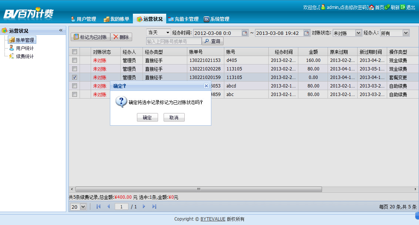The height and width of the screenshot is (225, 419).
Task: Toggle the select-all checkbox in table header
Action: pos(74,52)
